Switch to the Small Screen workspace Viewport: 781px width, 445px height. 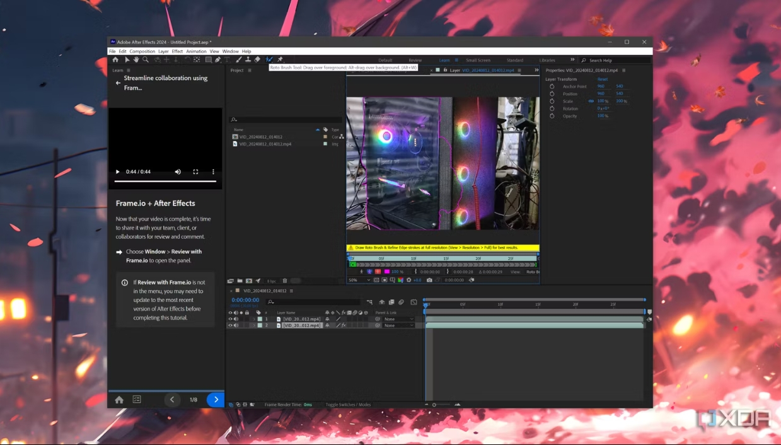(x=478, y=60)
